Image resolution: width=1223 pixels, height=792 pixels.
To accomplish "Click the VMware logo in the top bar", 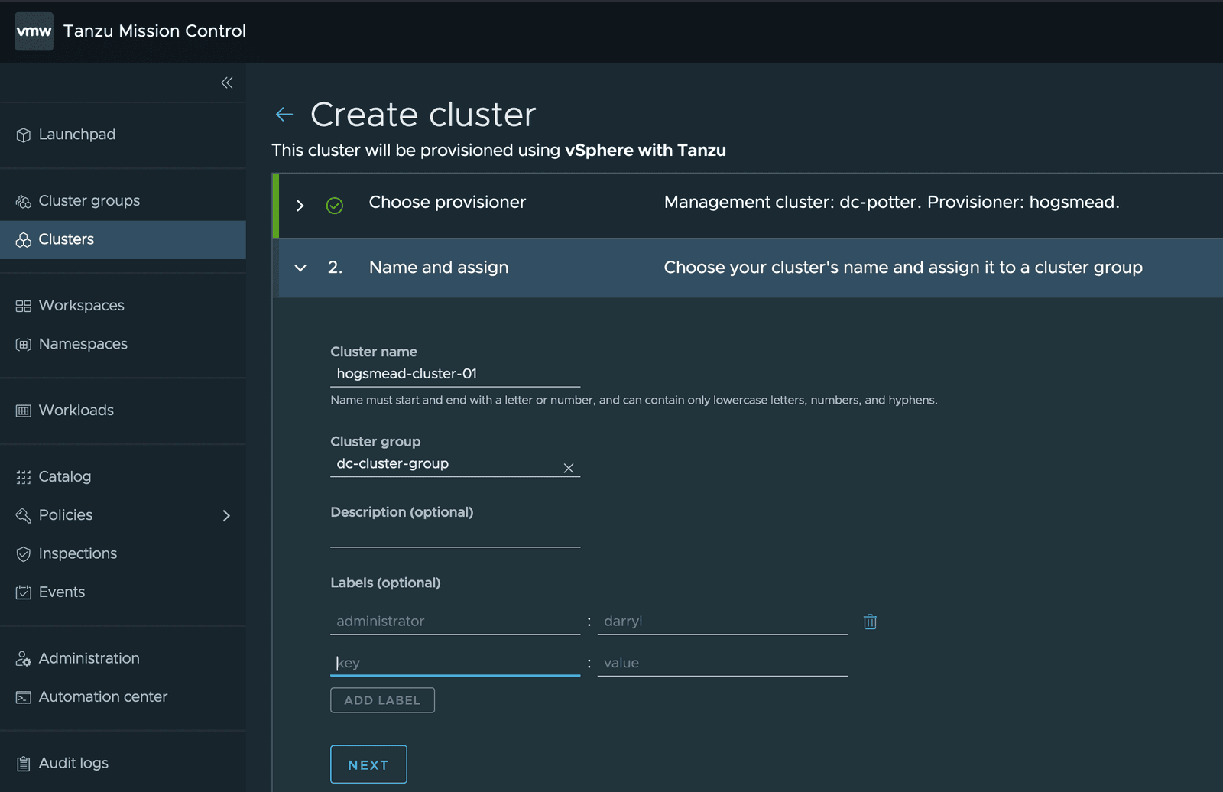I will click(x=34, y=31).
